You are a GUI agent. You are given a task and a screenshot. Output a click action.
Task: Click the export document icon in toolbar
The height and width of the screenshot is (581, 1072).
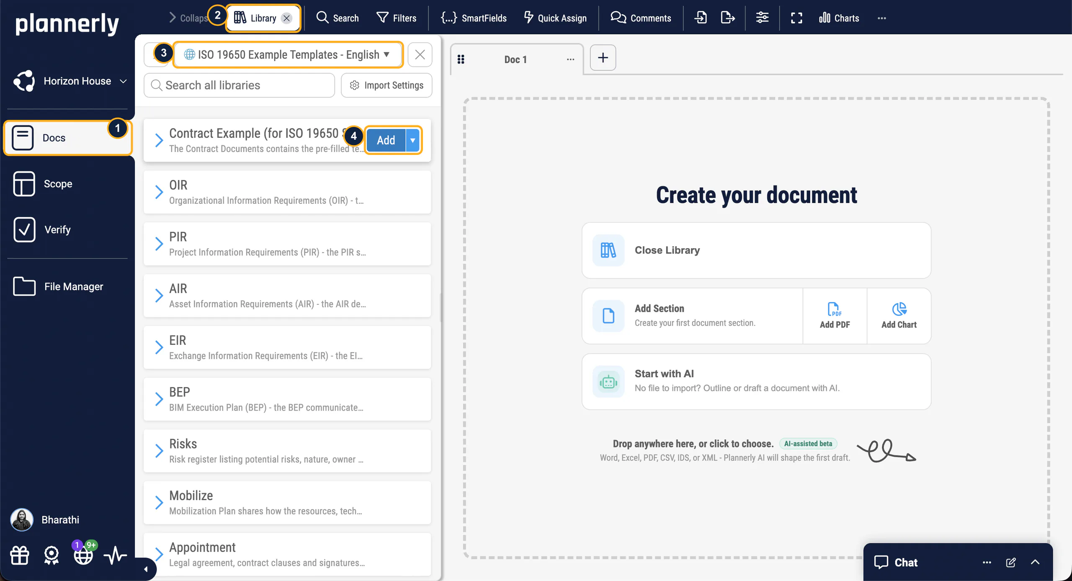pos(728,18)
